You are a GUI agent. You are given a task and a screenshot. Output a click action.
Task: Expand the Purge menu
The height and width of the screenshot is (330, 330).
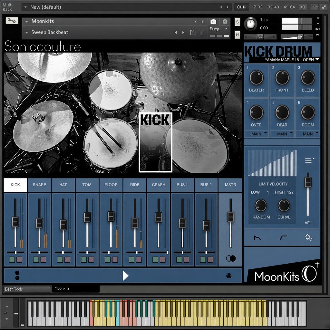click(219, 29)
